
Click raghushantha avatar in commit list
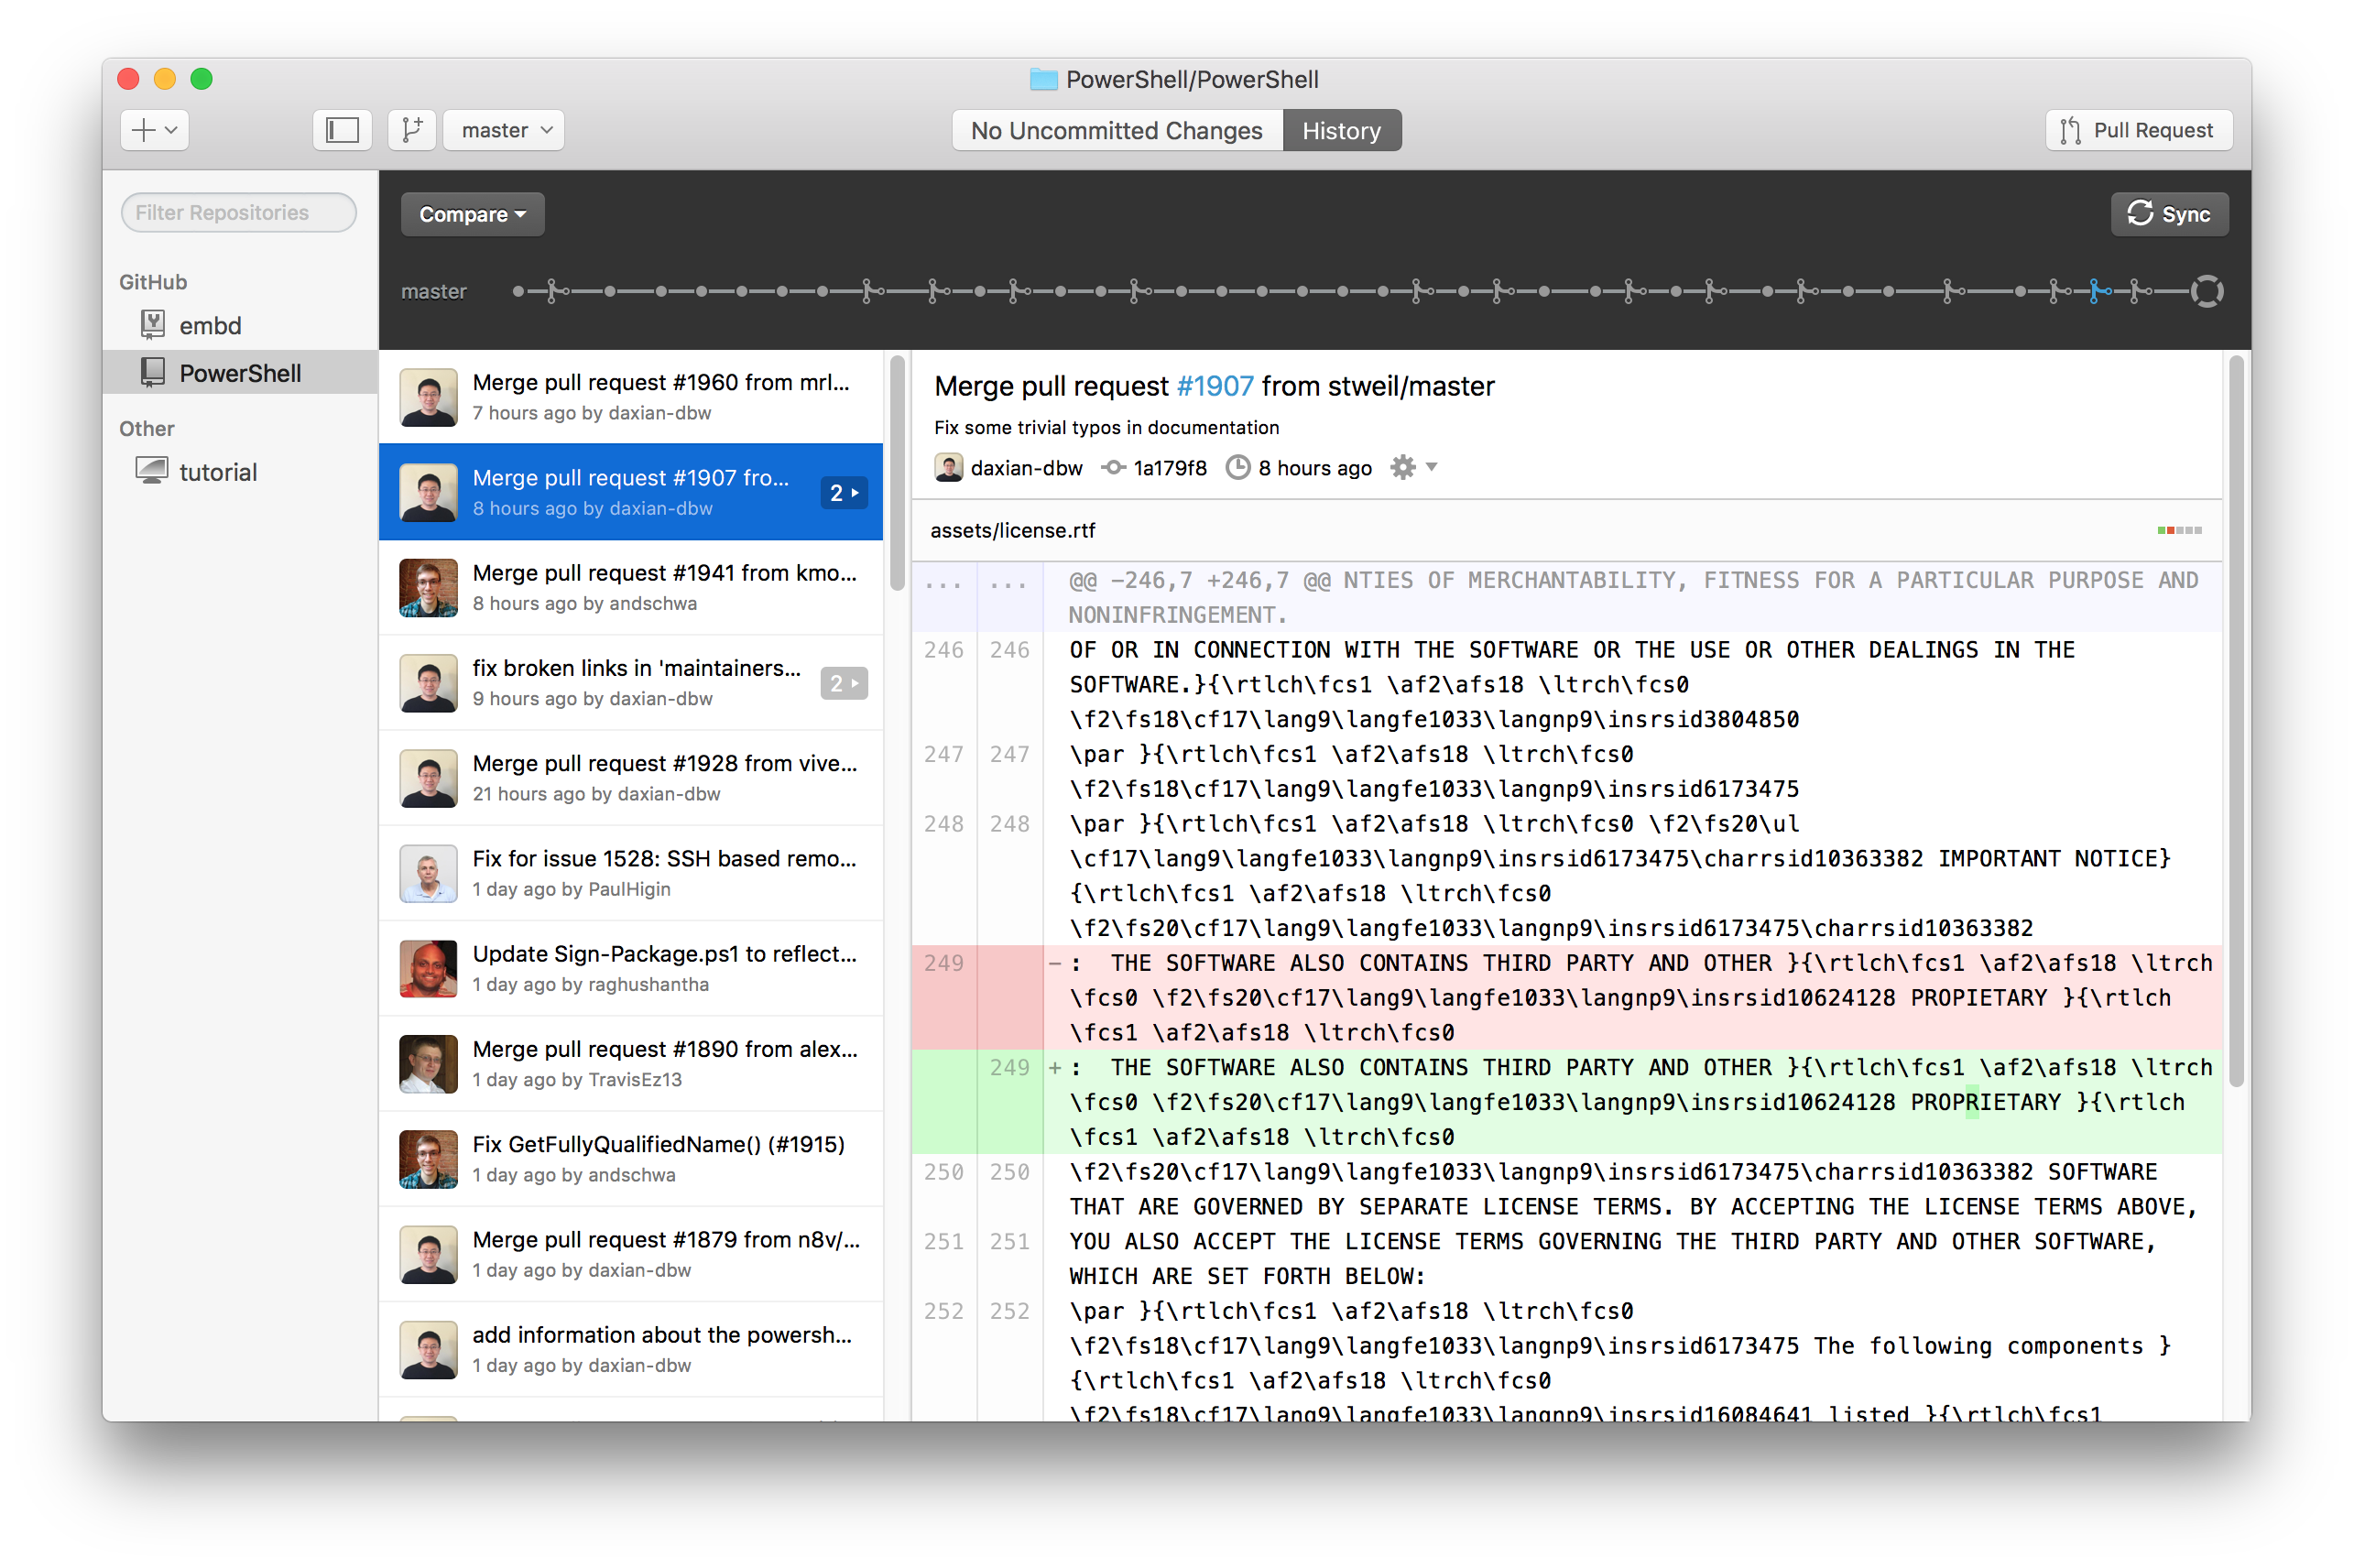click(x=428, y=968)
